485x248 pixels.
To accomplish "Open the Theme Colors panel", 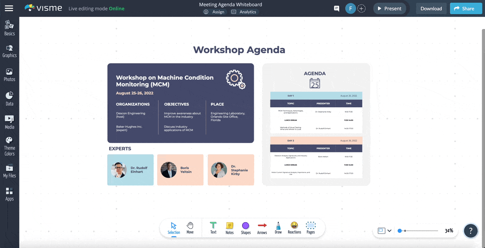I will (9, 146).
